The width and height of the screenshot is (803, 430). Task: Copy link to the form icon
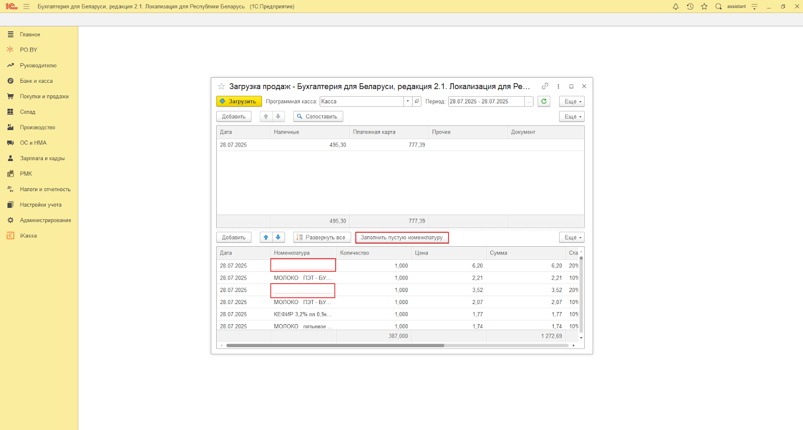(x=545, y=86)
